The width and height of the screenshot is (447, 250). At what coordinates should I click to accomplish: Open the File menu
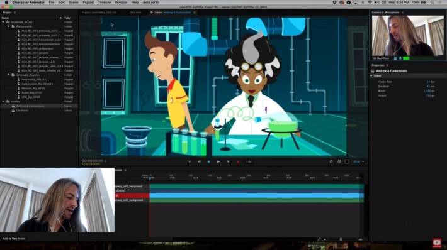[52, 3]
